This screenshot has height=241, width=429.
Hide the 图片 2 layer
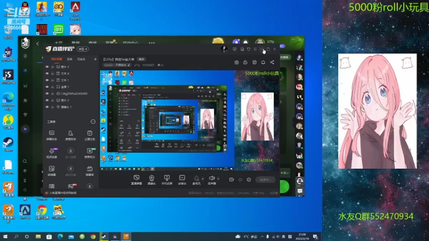[47, 100]
